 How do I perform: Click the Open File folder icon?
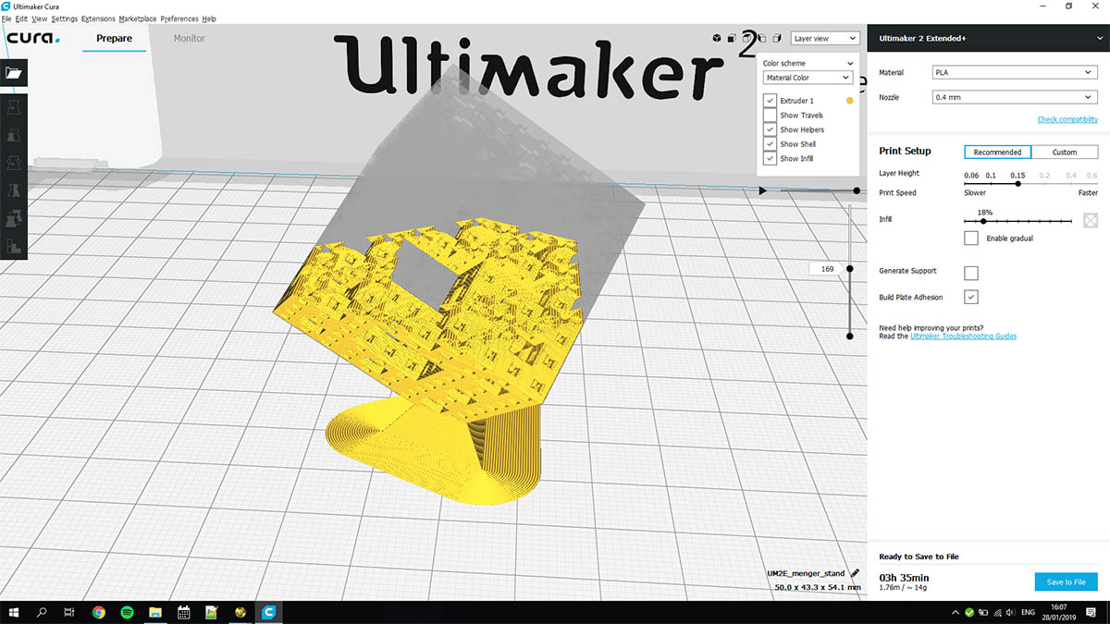[x=13, y=72]
